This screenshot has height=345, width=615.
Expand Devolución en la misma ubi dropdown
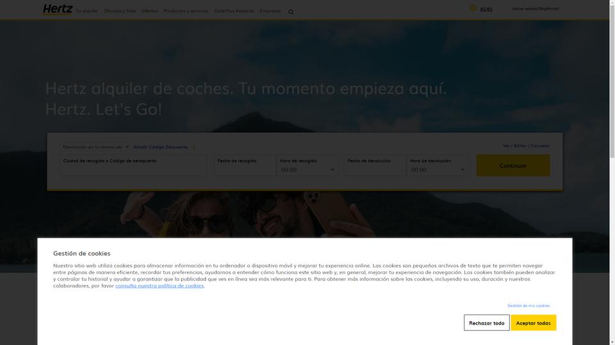(95, 147)
